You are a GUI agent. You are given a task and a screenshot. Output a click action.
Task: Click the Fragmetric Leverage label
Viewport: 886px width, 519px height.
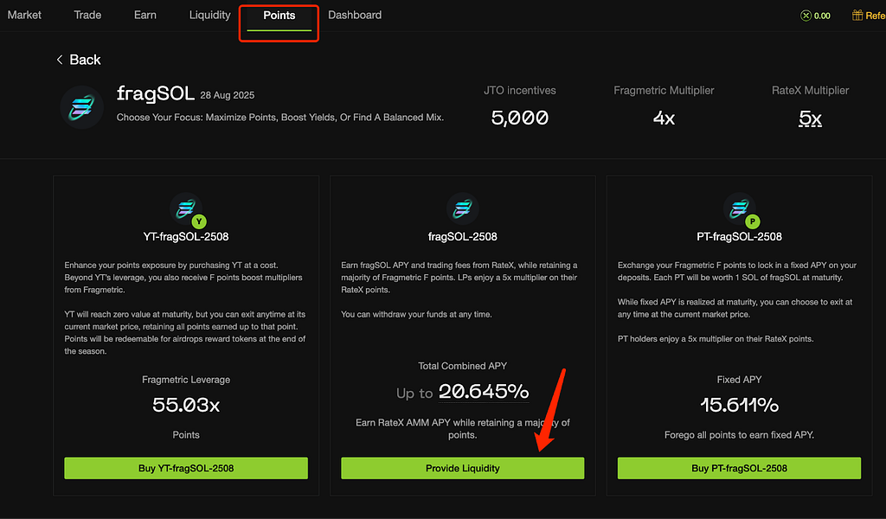186,380
